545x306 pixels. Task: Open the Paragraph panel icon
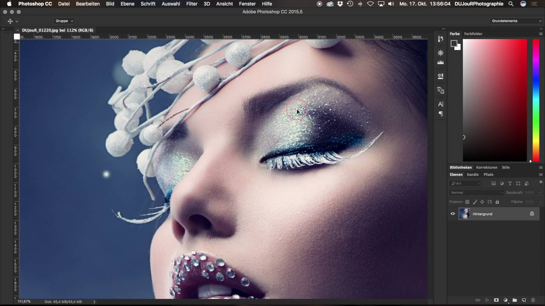[x=441, y=114]
